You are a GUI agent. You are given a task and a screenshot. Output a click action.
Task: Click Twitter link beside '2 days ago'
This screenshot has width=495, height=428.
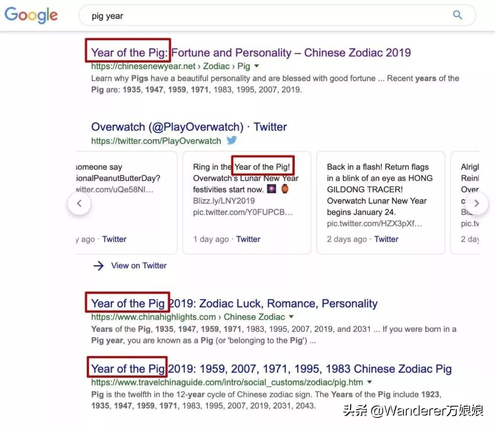click(386, 239)
